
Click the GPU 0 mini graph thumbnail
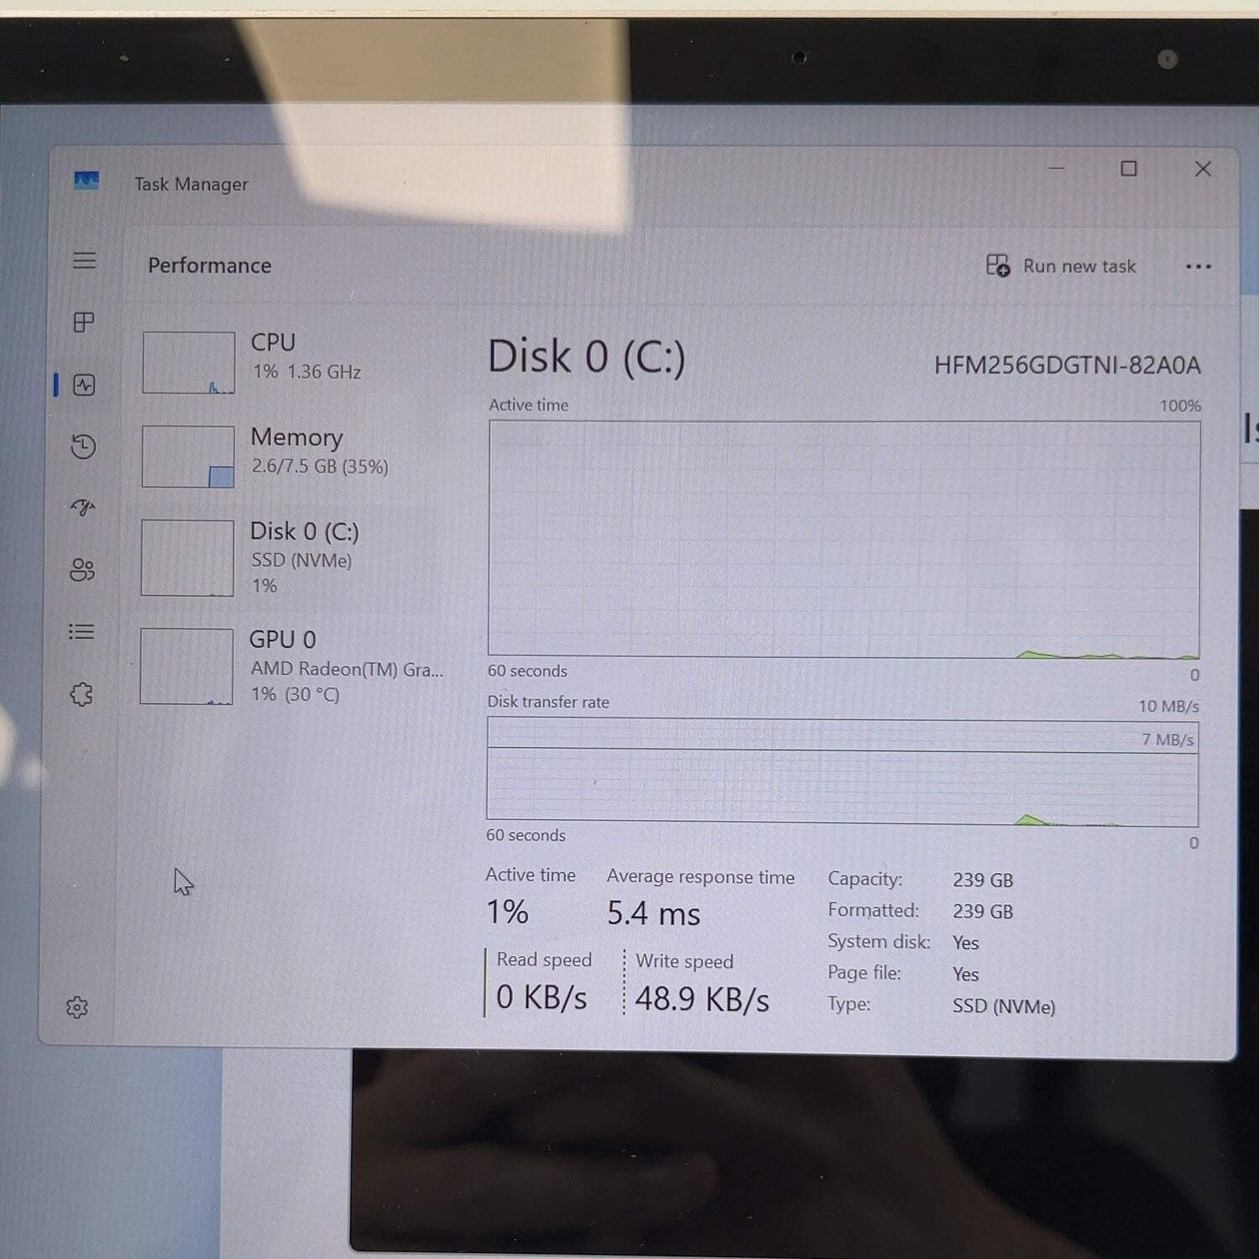(x=186, y=666)
